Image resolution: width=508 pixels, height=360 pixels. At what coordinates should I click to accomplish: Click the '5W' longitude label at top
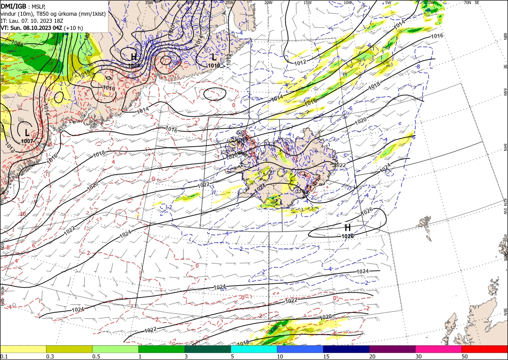click(389, 3)
